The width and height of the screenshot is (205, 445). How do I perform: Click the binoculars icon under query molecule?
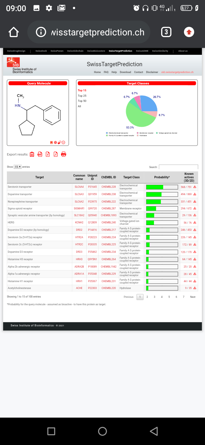click(x=52, y=142)
